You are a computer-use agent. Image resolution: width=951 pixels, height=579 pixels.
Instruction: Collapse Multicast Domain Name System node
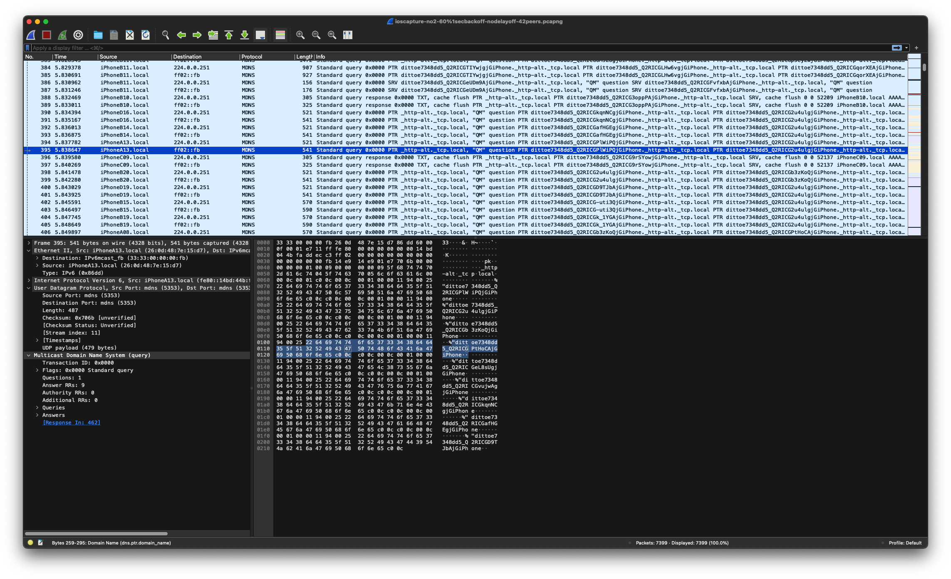[x=29, y=355]
